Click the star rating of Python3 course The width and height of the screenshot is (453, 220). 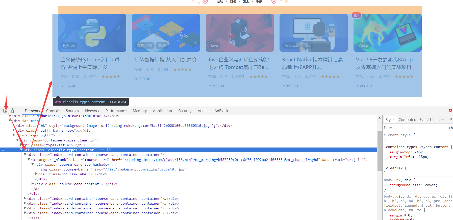click(x=111, y=77)
